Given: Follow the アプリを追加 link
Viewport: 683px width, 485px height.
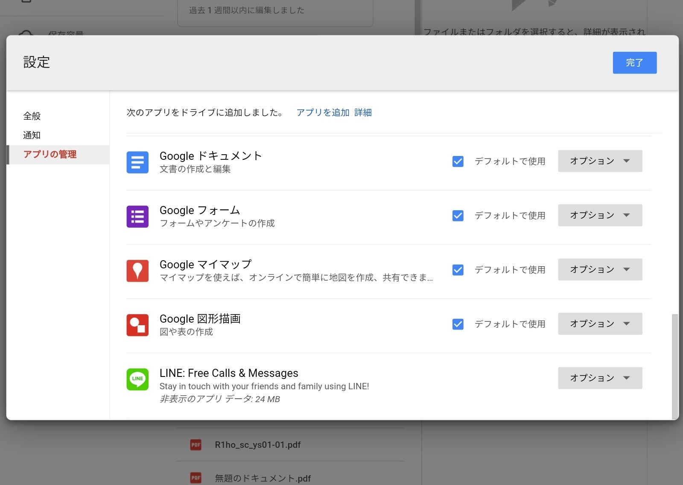Looking at the screenshot, I should 323,113.
